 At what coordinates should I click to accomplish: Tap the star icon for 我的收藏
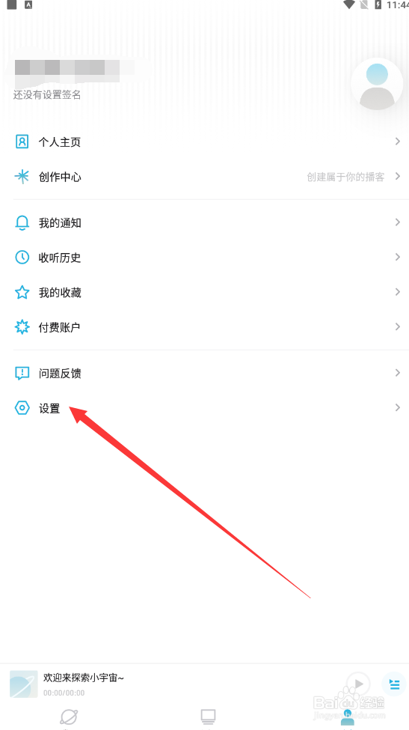click(x=22, y=292)
